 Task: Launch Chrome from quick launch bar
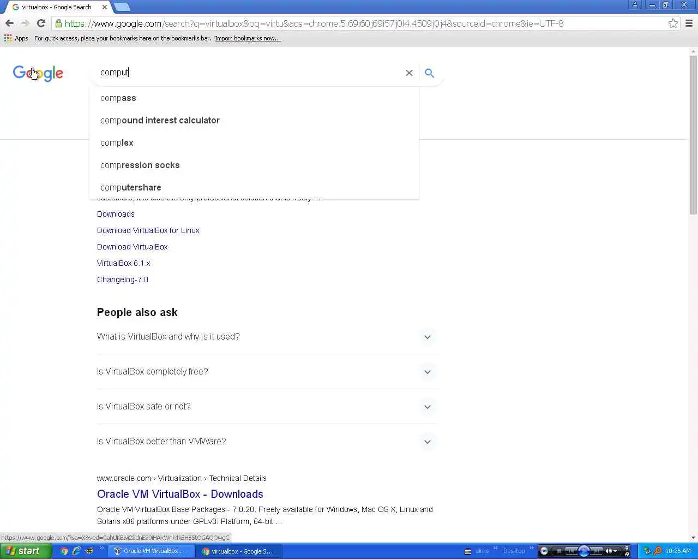pos(64,551)
